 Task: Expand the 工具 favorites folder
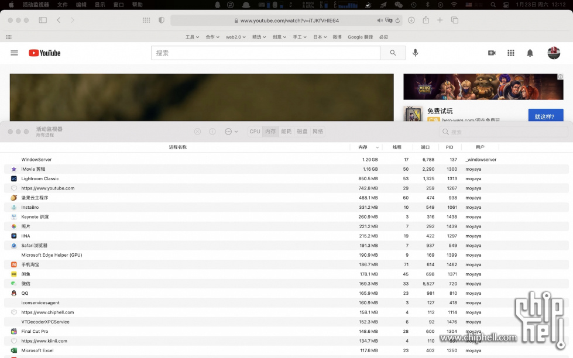(x=192, y=37)
